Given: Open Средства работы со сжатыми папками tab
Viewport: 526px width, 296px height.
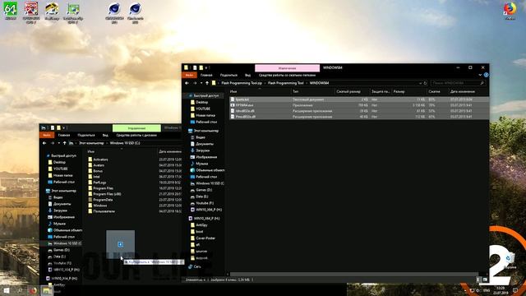Looking at the screenshot, I should pyautogui.click(x=287, y=75).
